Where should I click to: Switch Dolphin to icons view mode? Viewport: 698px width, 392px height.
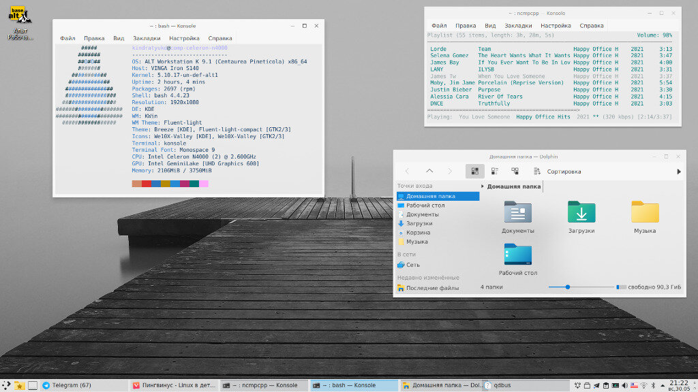click(475, 171)
